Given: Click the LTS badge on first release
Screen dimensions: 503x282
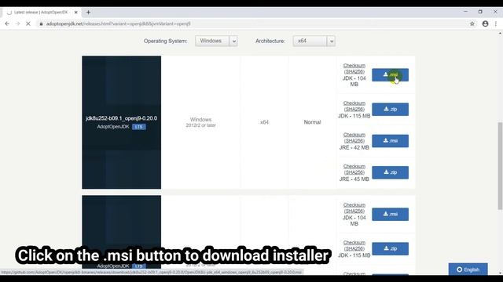Looking at the screenshot, I should 139,127.
